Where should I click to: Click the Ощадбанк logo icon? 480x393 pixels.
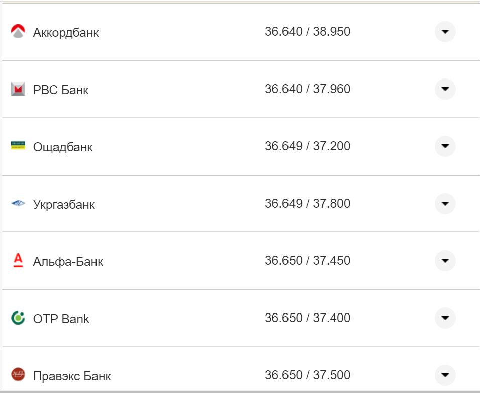pos(18,146)
